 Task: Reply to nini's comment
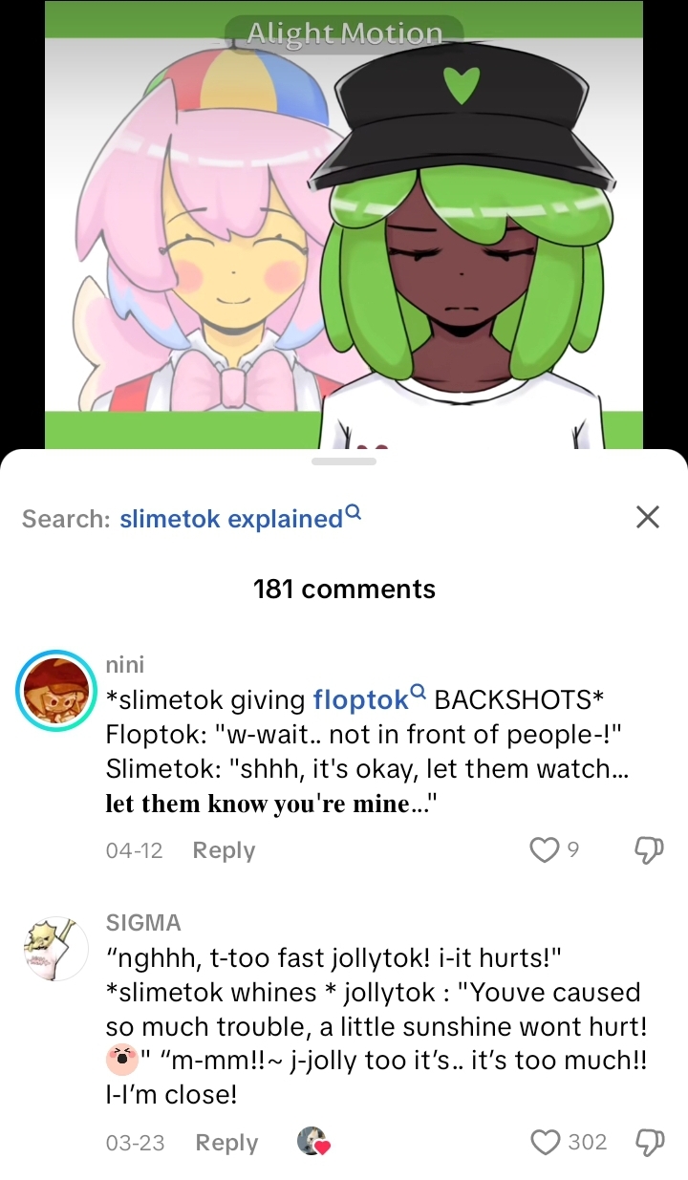224,850
